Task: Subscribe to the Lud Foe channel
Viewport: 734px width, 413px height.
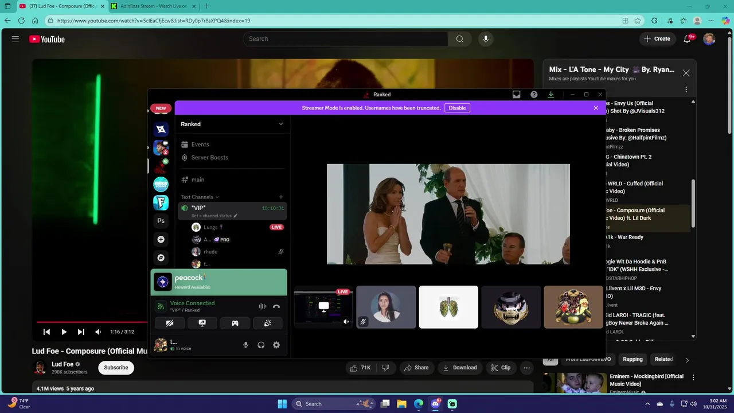Action: (x=116, y=368)
